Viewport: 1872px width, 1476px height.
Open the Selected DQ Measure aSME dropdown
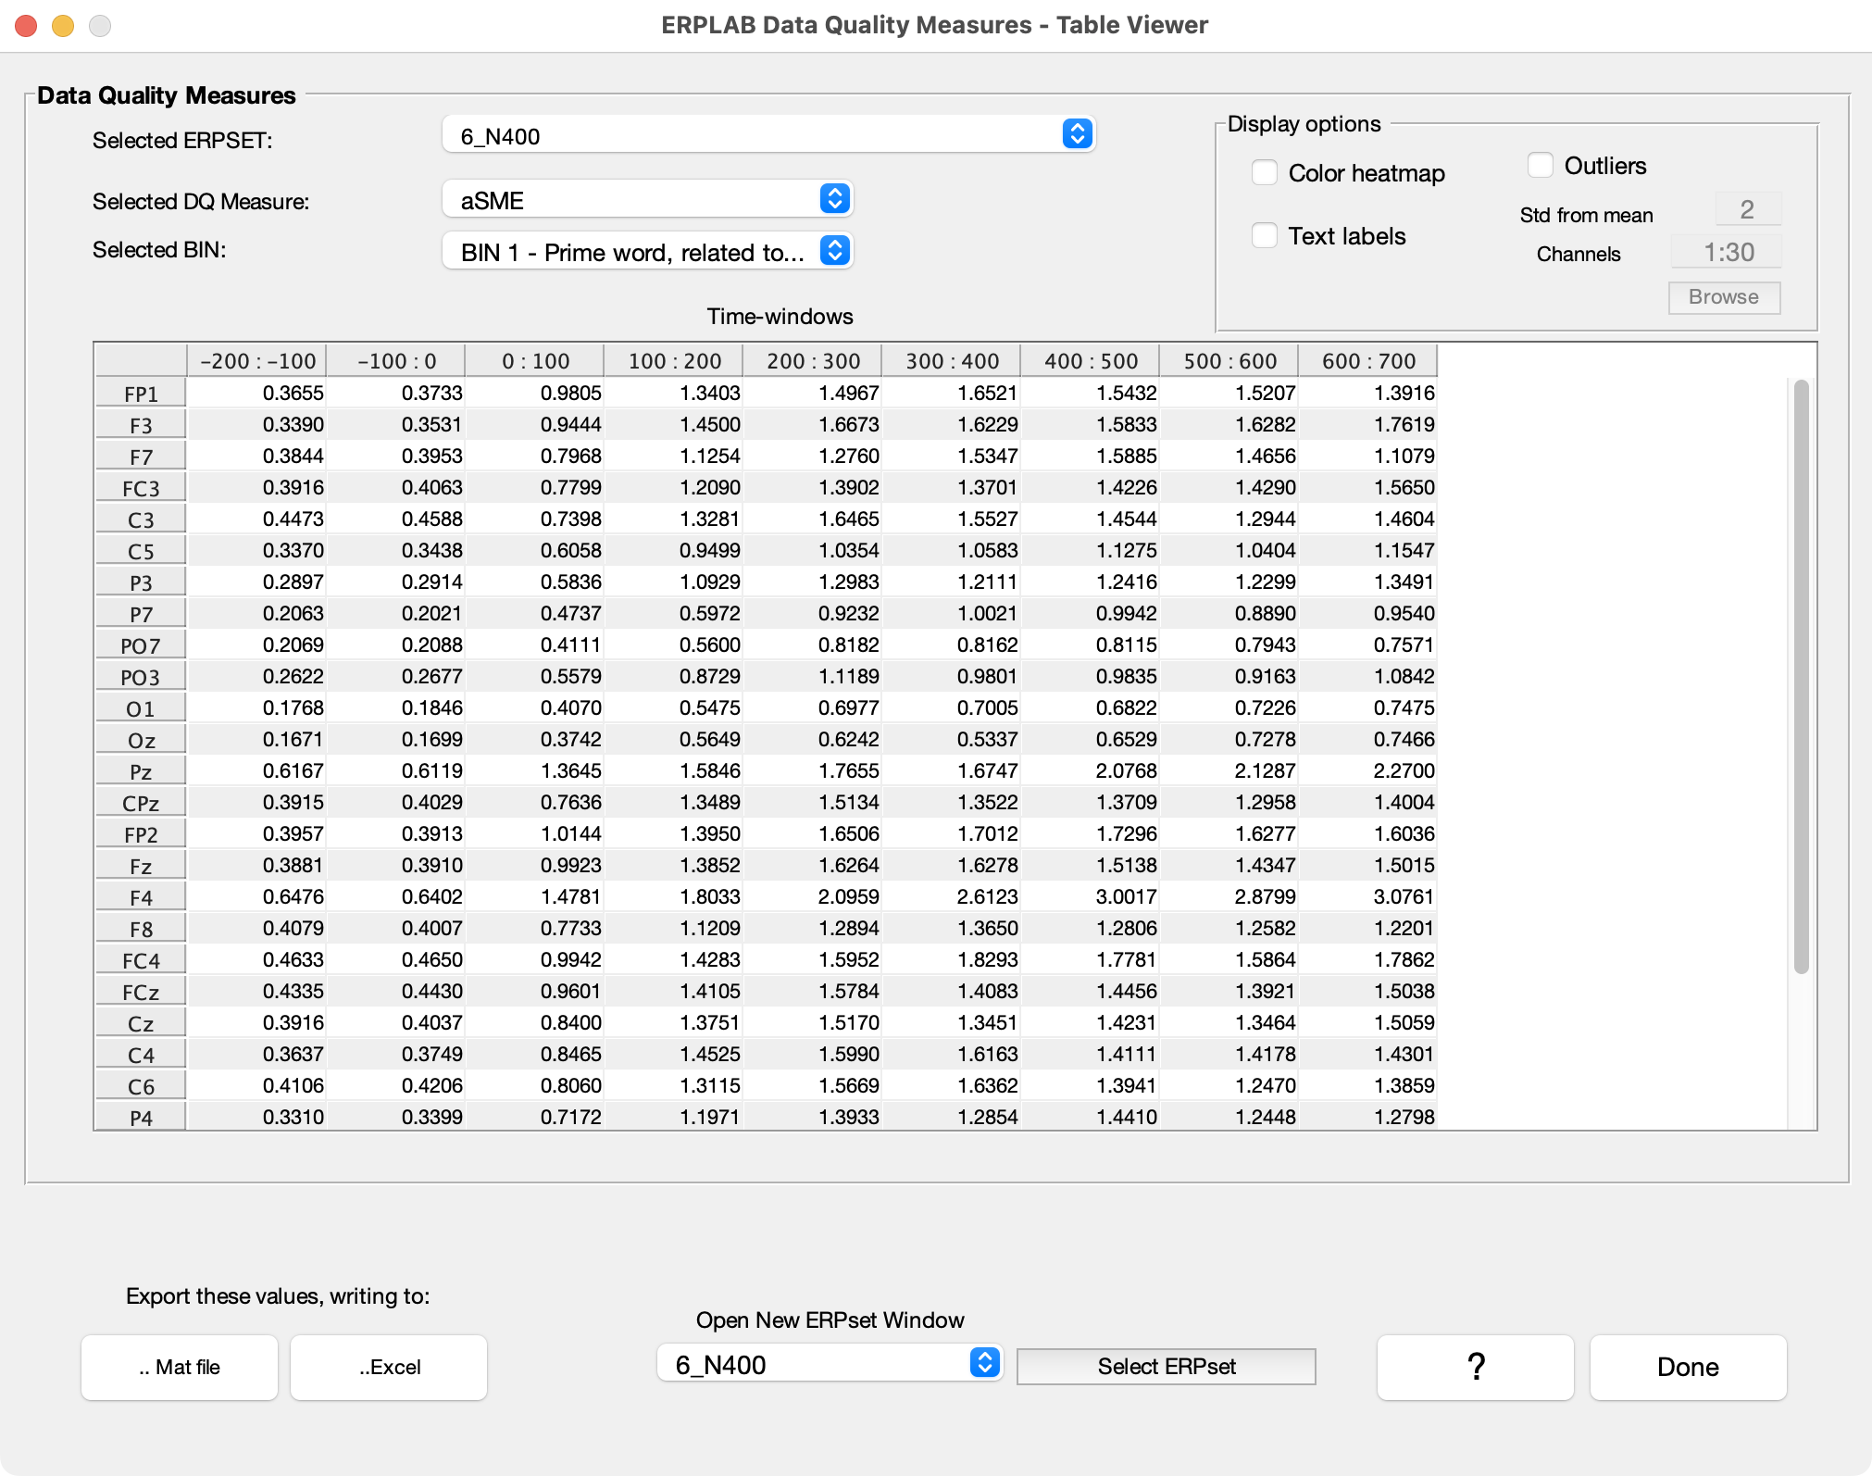pyautogui.click(x=647, y=200)
